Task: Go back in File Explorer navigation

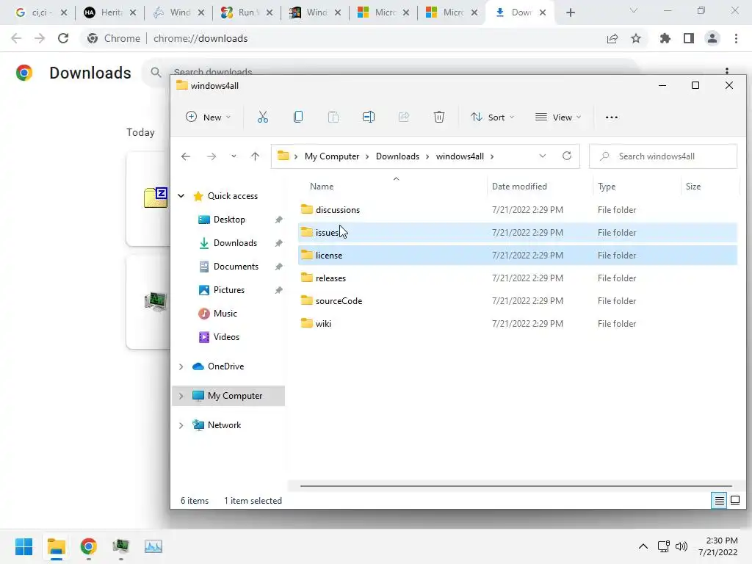Action: click(186, 156)
